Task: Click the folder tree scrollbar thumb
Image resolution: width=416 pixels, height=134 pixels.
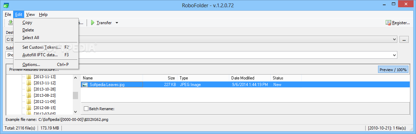Action: [x=75, y=95]
